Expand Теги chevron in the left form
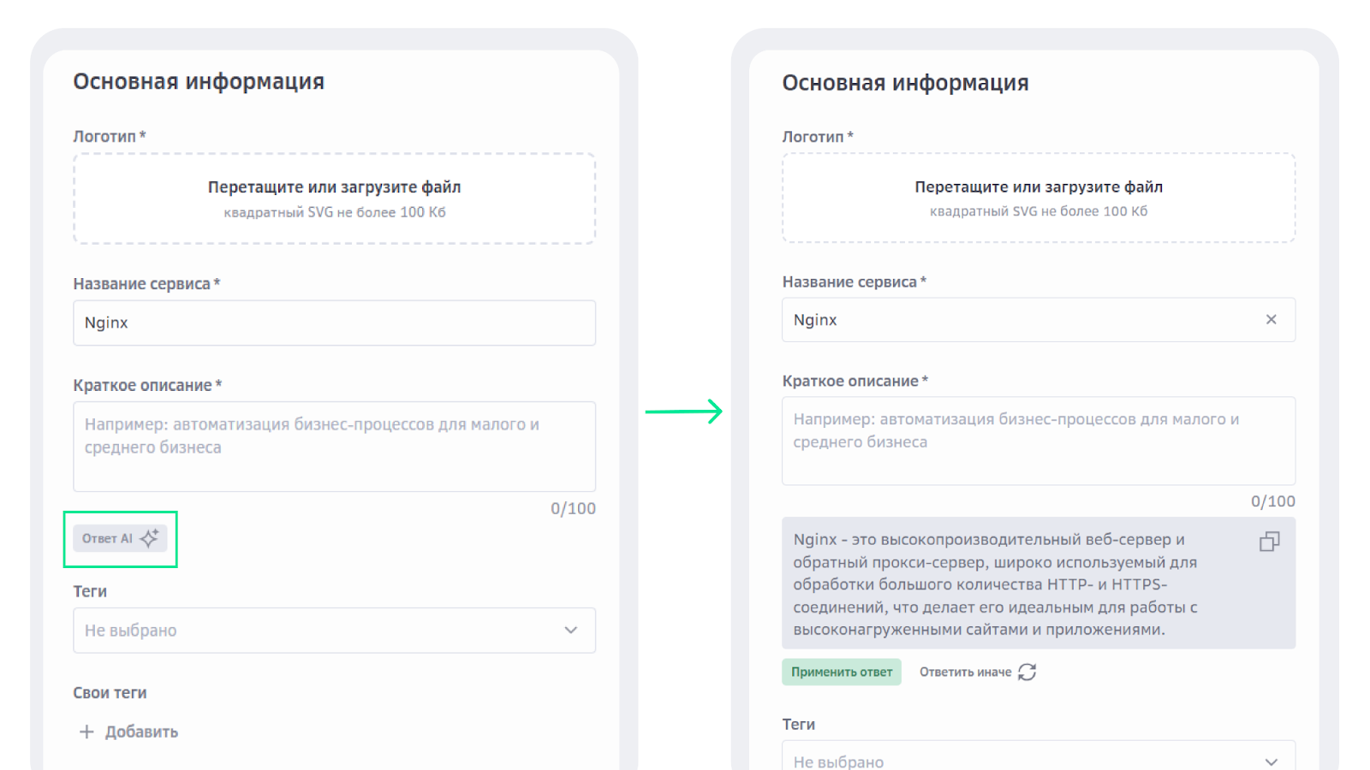This screenshot has height=770, width=1370. point(571,631)
